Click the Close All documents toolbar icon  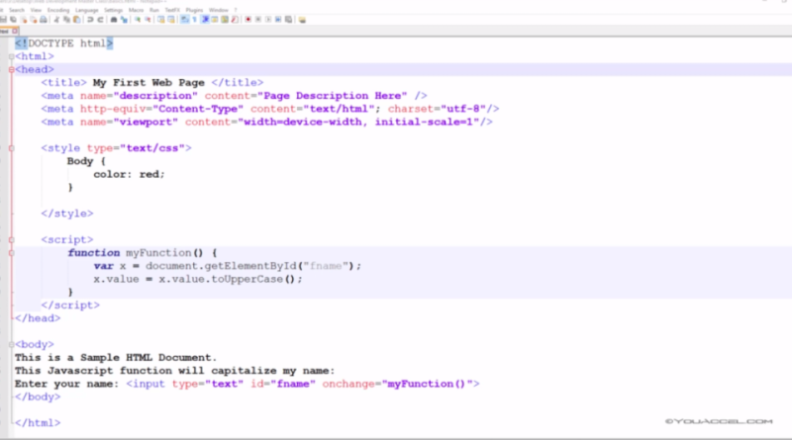click(34, 19)
